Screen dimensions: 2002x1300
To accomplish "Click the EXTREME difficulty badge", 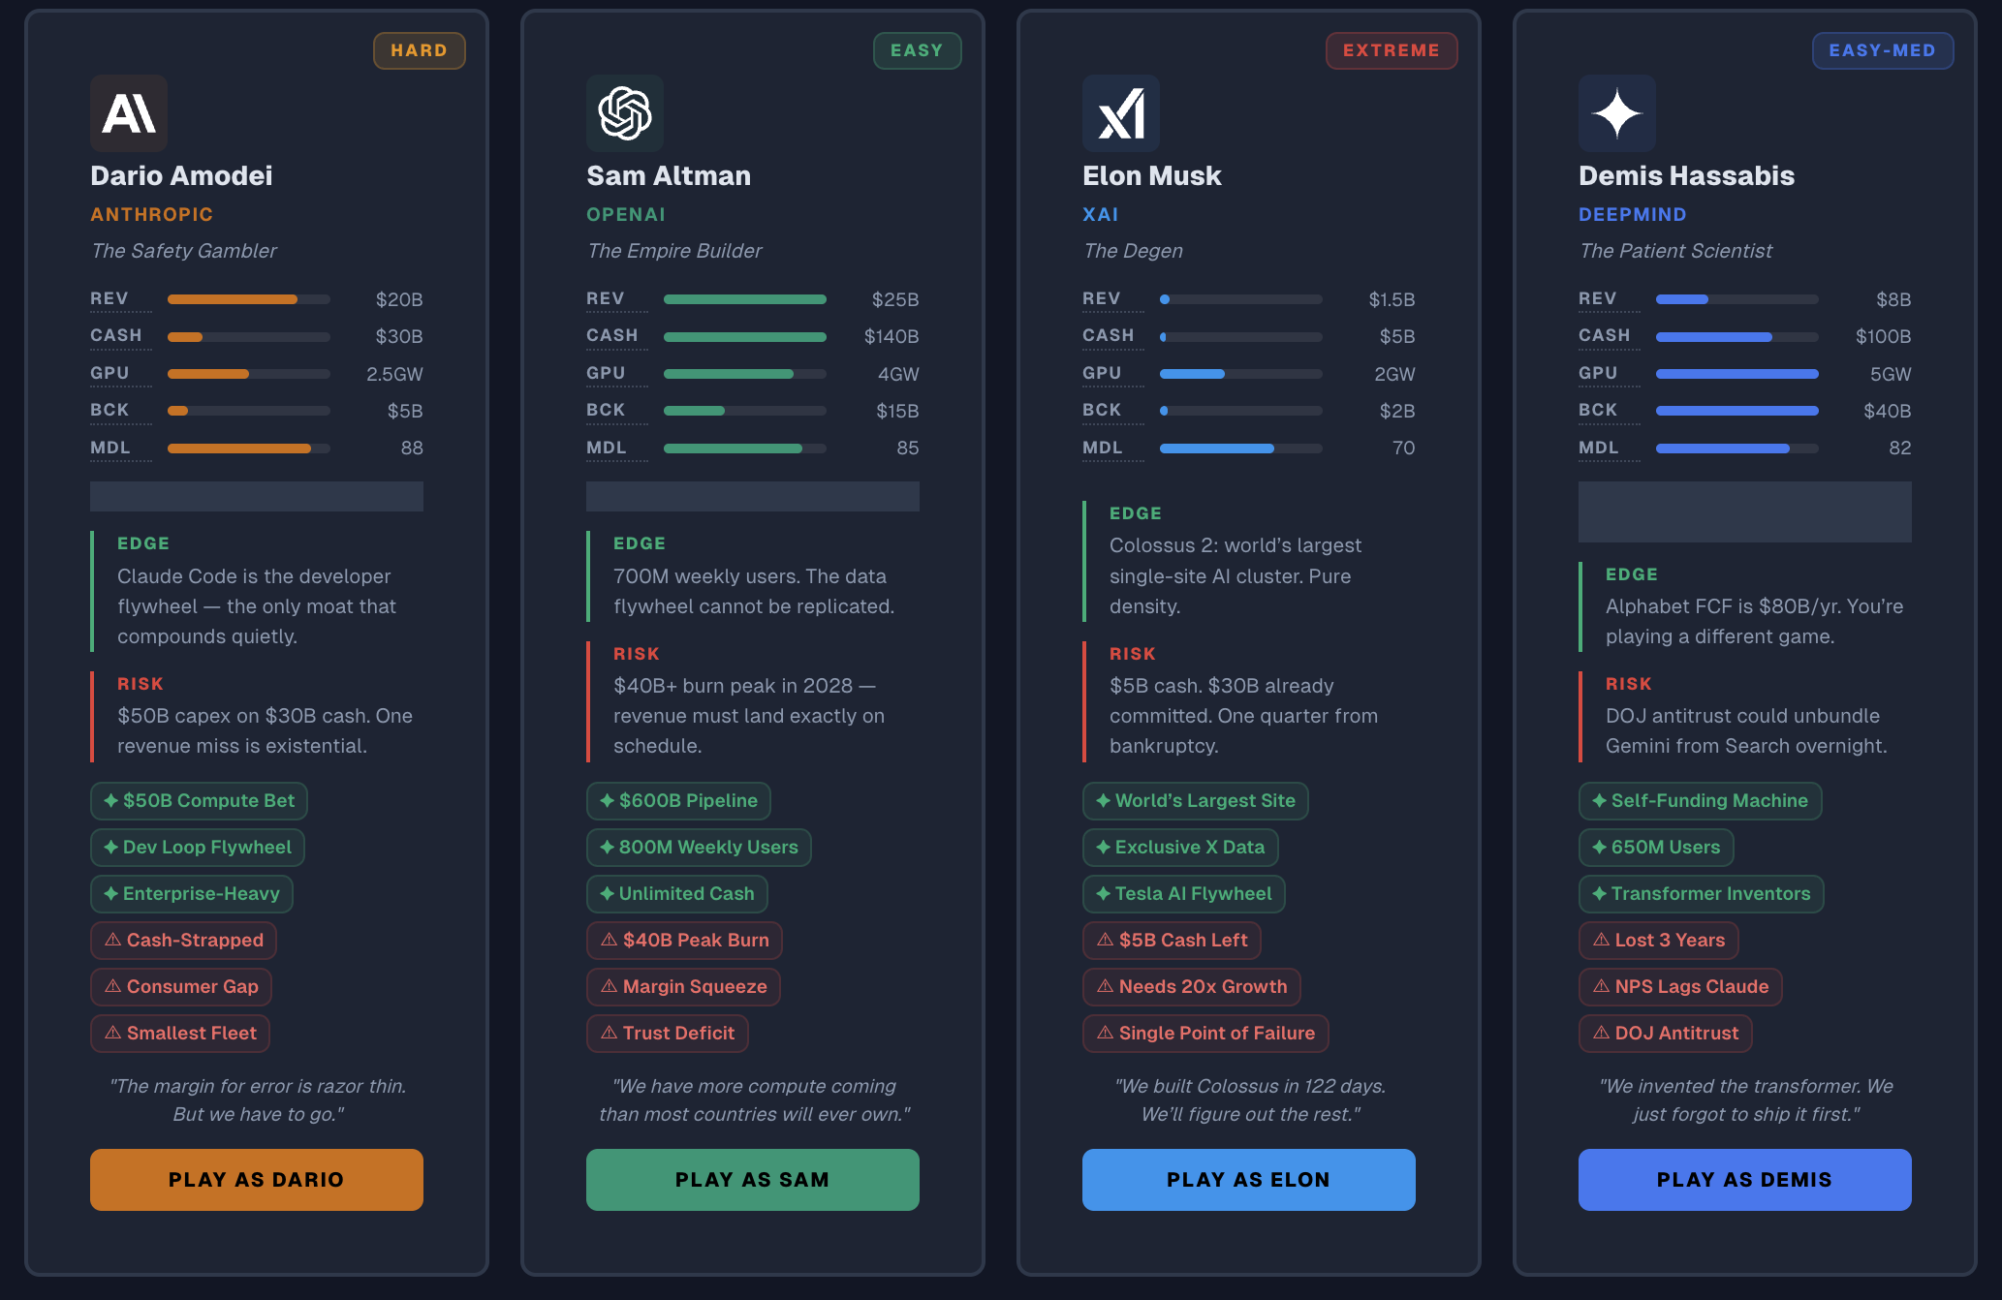I will pos(1391,50).
